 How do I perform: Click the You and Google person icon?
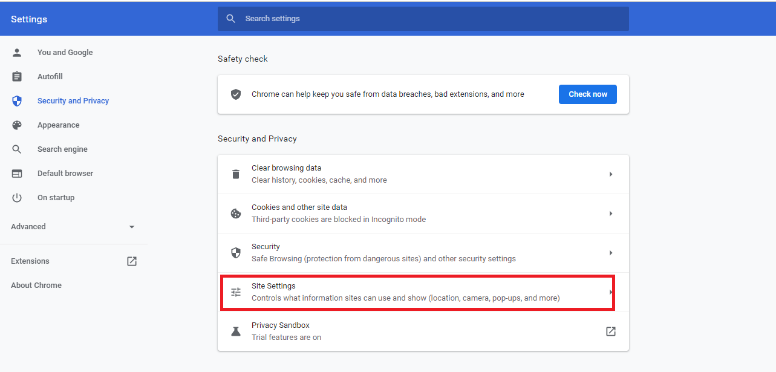coord(17,53)
